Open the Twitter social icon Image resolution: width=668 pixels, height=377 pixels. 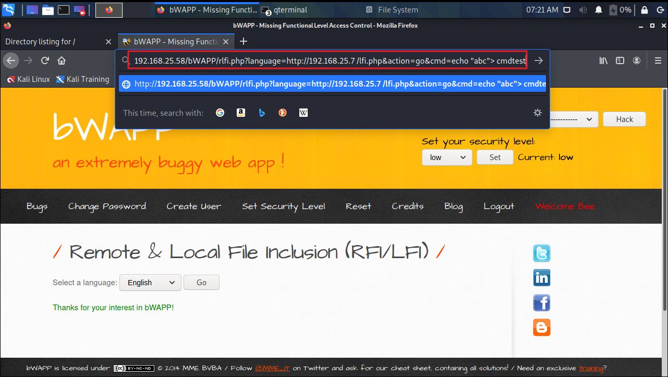(542, 253)
